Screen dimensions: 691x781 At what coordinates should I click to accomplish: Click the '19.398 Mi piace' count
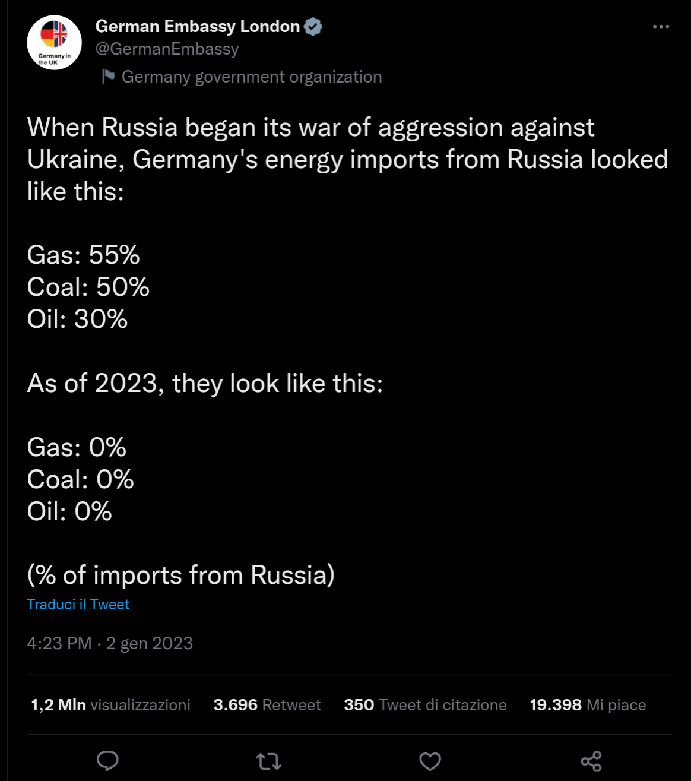(x=588, y=705)
